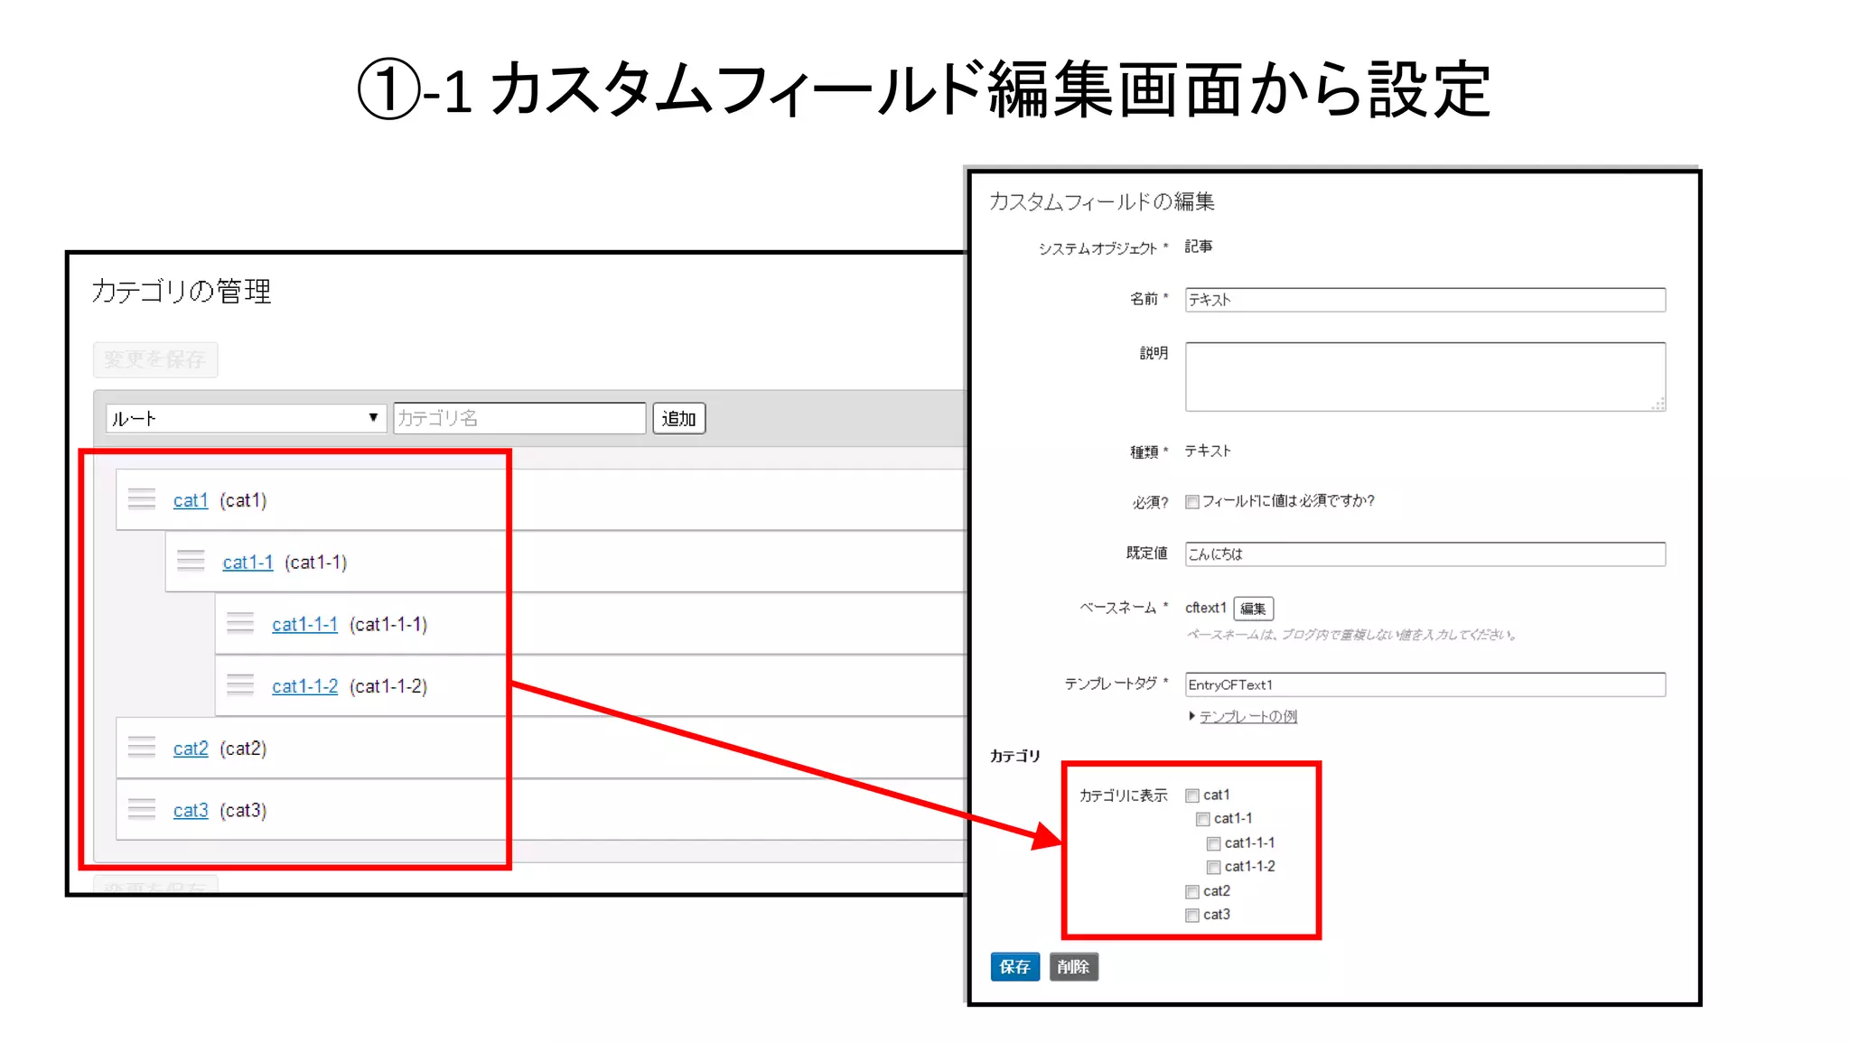
Task: Open the cat2 category link
Action: [191, 749]
